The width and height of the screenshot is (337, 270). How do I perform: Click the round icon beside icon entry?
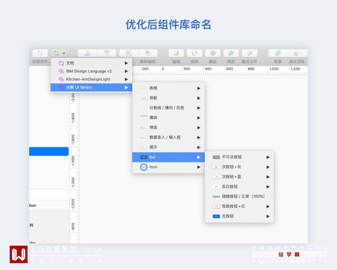[x=144, y=167]
